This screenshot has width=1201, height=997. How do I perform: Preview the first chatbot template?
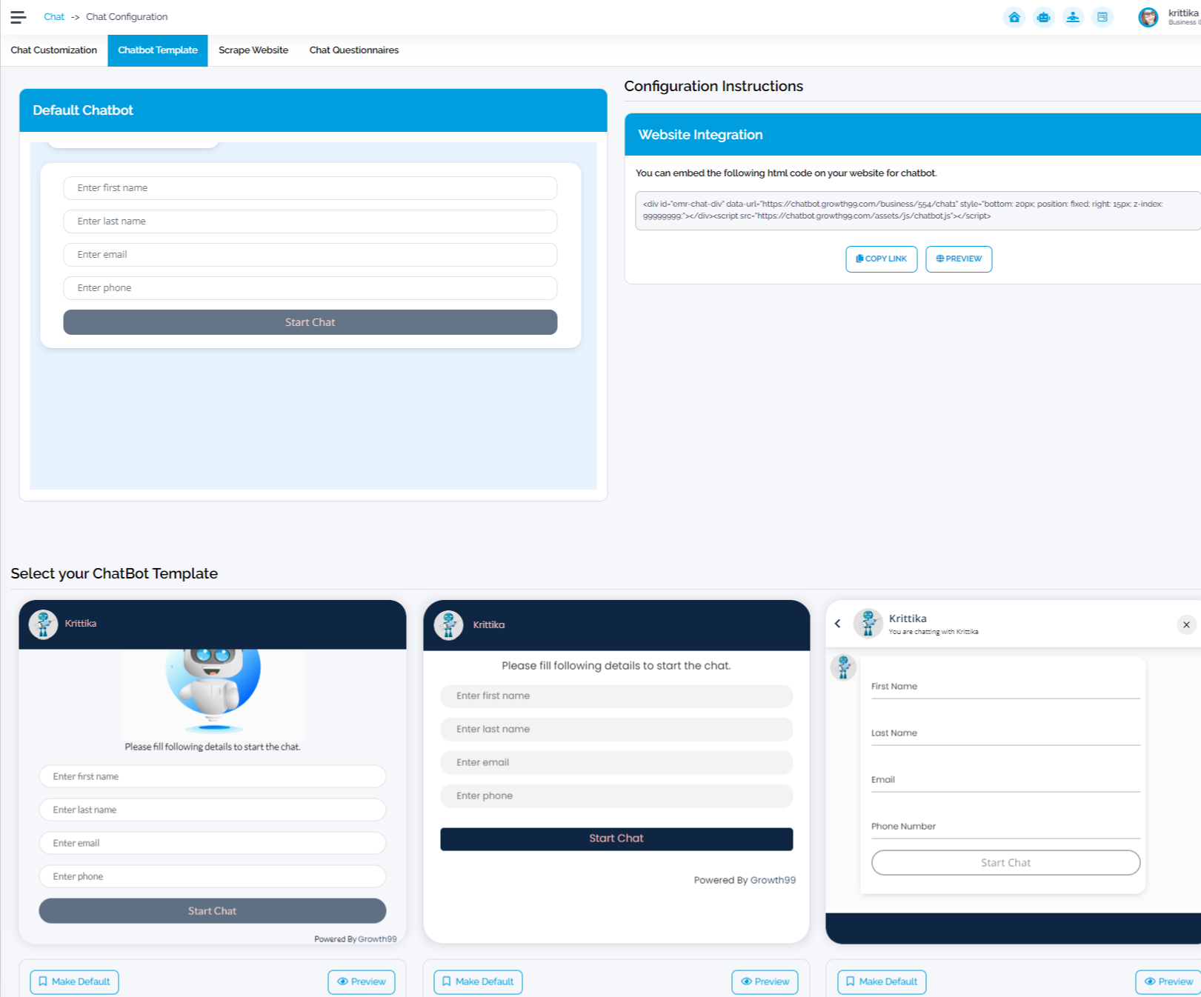pyautogui.click(x=362, y=982)
